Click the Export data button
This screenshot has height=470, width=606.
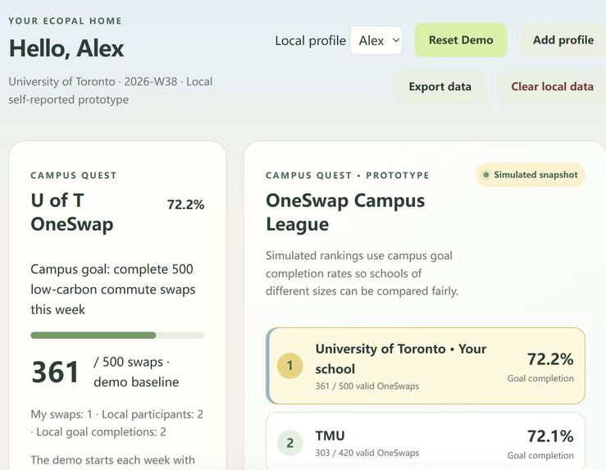pos(440,87)
